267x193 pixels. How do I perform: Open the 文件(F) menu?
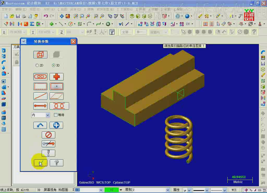pos(7,9)
